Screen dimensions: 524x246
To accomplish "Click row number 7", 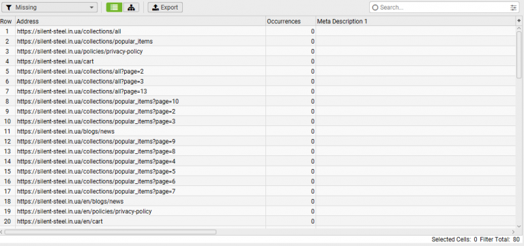I will coord(8,91).
